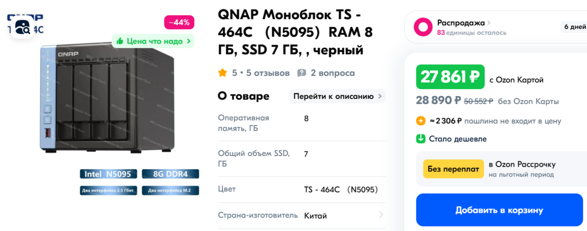Click the thumbs-up icon in price badge

click(120, 41)
